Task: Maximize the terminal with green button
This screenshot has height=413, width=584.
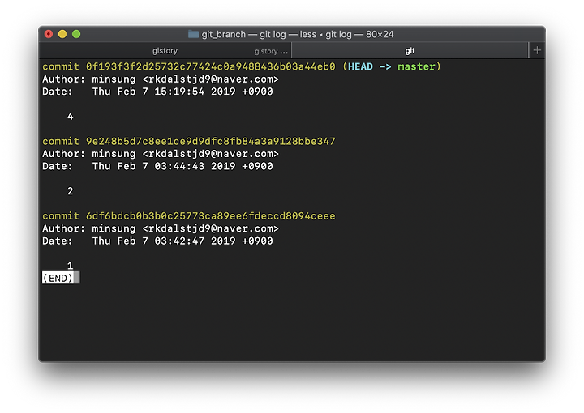Action: (76, 34)
